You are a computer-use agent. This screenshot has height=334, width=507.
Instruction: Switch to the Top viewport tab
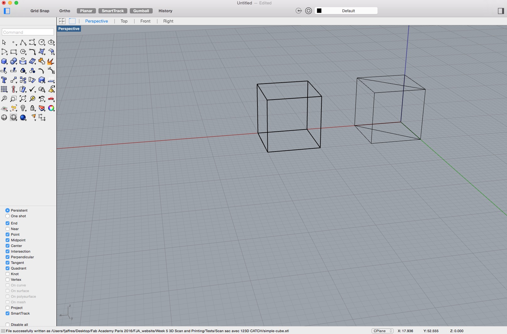124,21
